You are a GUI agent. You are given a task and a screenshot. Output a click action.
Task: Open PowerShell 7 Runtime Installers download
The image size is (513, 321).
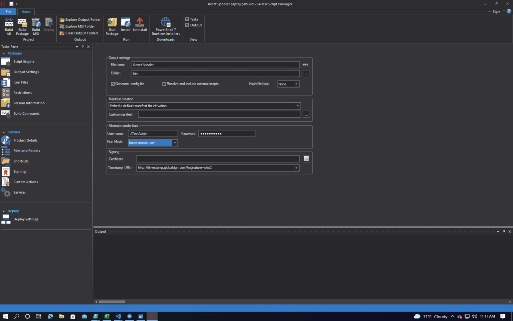click(166, 26)
